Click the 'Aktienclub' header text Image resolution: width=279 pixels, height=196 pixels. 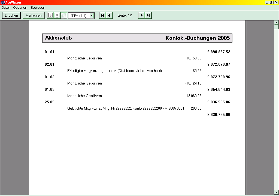pyautogui.click(x=58, y=38)
